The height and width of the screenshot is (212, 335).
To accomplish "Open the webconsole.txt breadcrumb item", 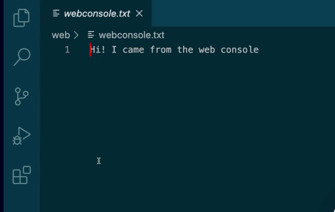I will tap(131, 35).
